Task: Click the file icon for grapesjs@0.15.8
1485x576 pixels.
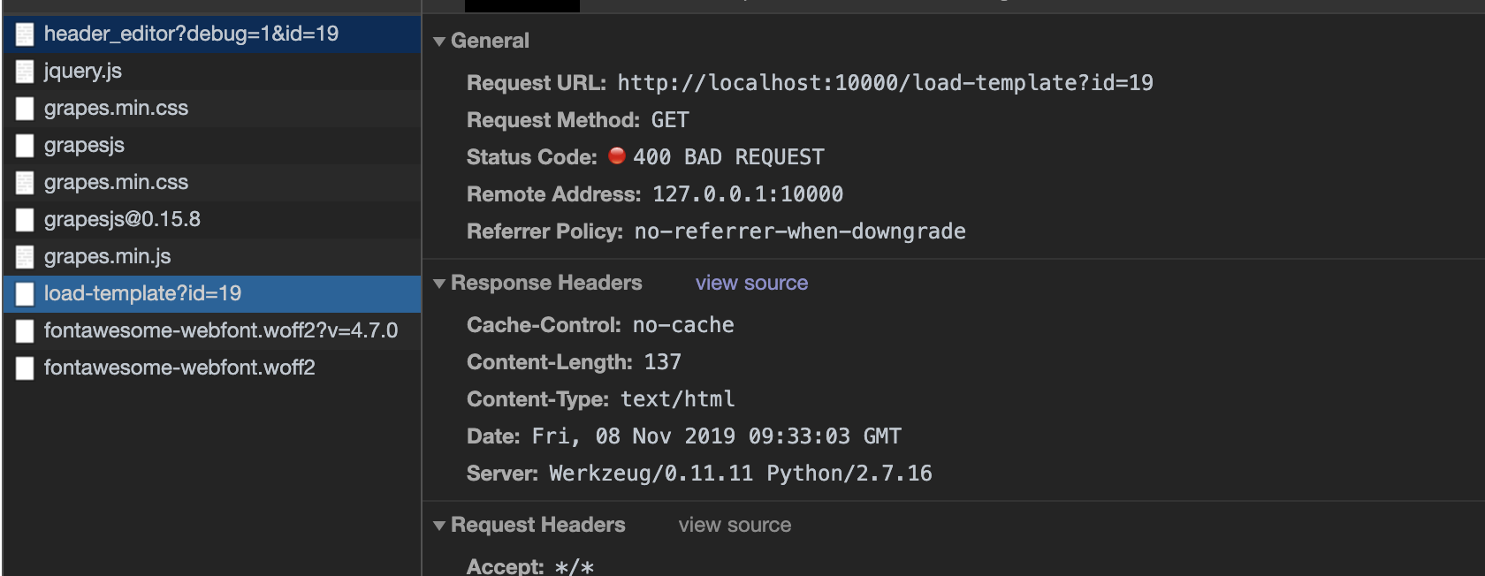Action: [24, 220]
